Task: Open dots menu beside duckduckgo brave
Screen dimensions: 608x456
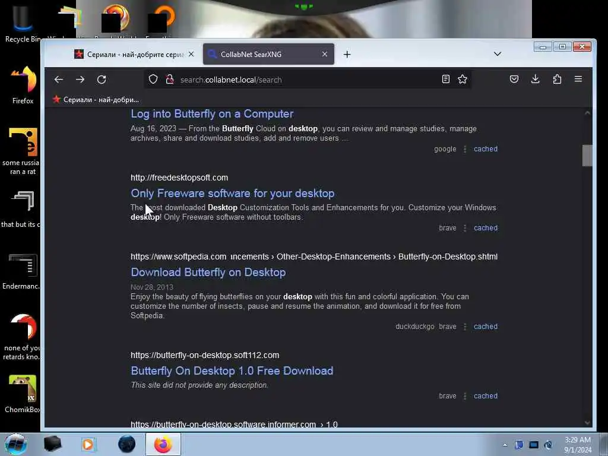Action: click(x=465, y=327)
